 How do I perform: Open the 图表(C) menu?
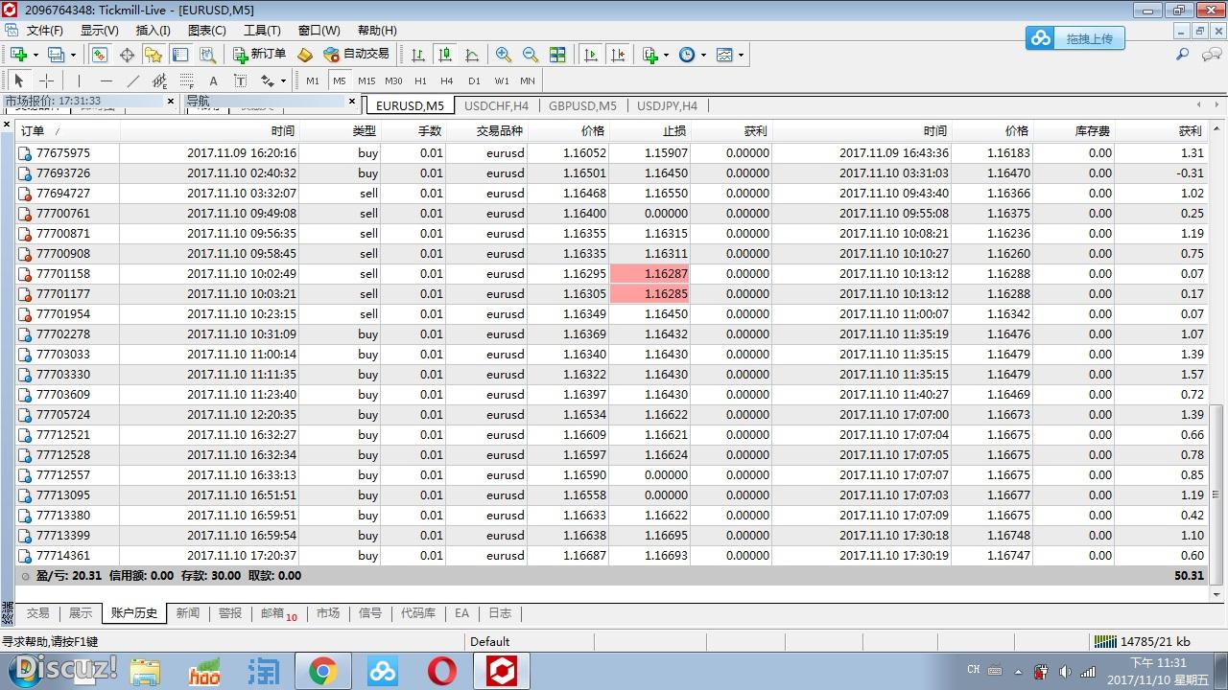(x=206, y=31)
